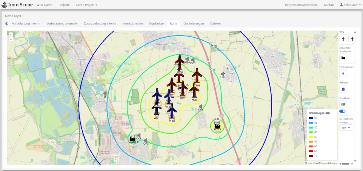This screenshot has width=363, height=171.
Task: Click the 50 dB yellow legend swatch
Action: click(x=311, y=137)
